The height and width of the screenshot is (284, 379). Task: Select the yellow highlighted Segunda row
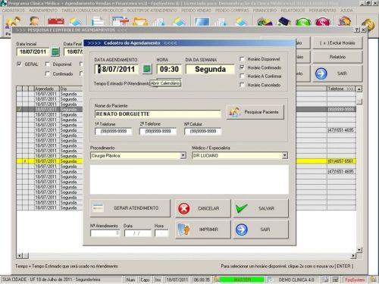[186, 161]
